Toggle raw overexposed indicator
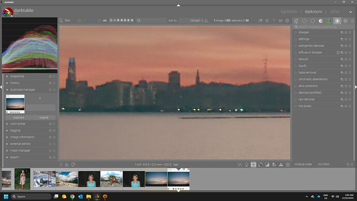This screenshot has height=201, width=357. click(x=260, y=165)
